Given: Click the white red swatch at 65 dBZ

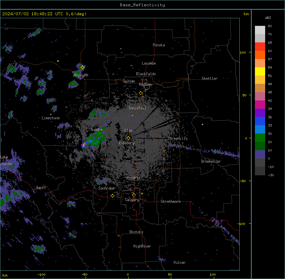Looking at the screenshot, I should tap(260, 46).
